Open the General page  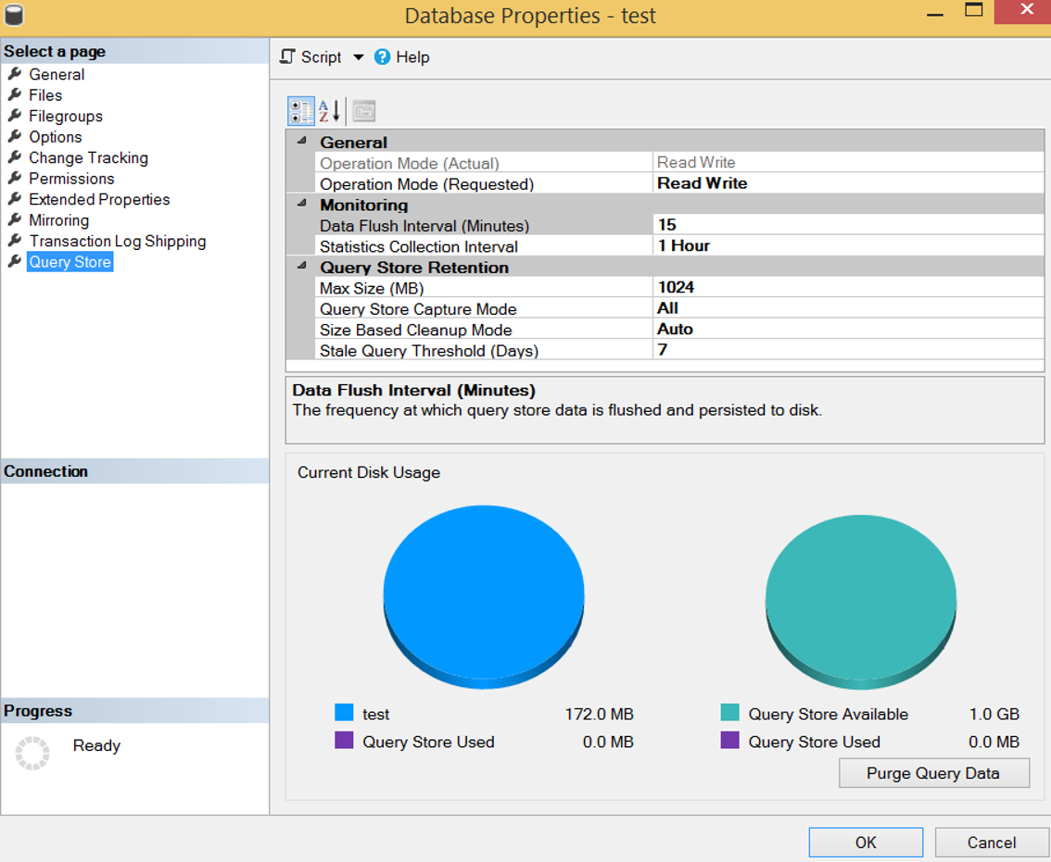point(57,74)
